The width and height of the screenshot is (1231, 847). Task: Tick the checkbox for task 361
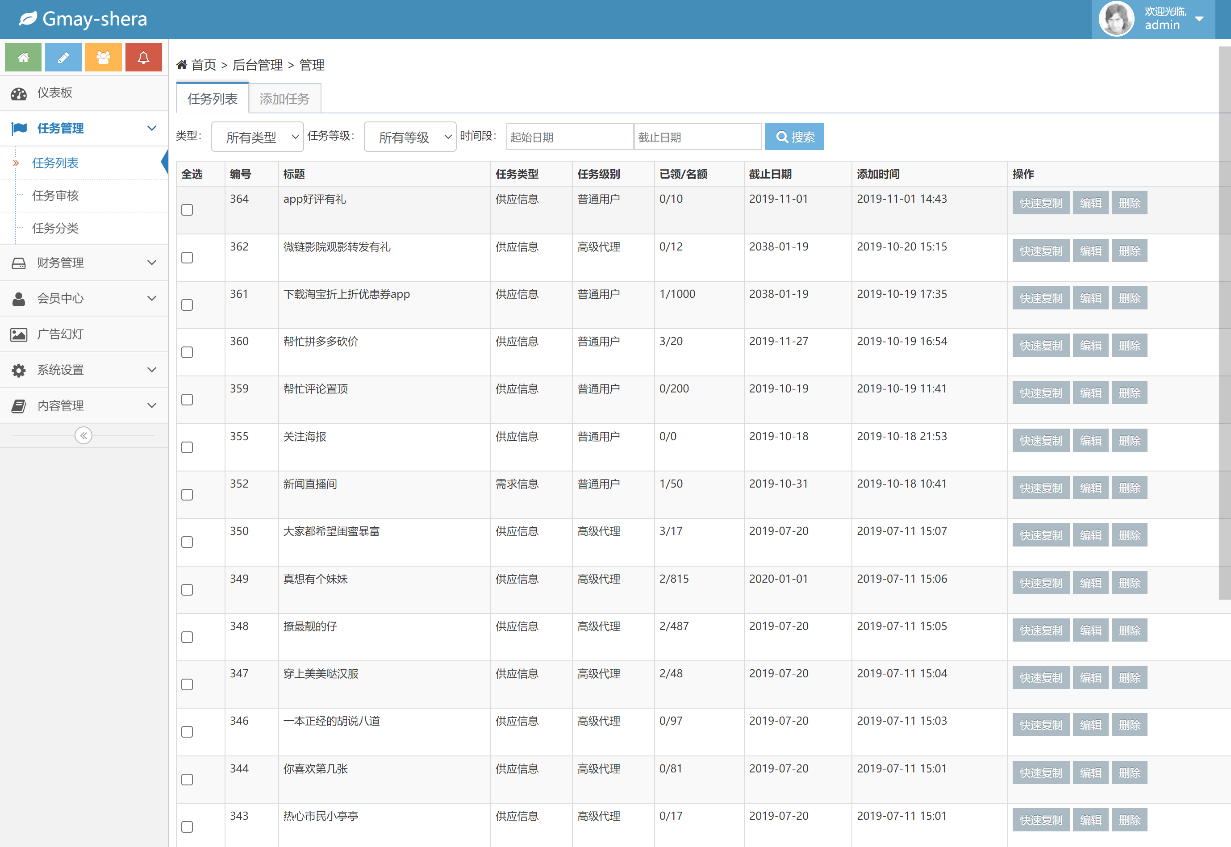pos(187,305)
